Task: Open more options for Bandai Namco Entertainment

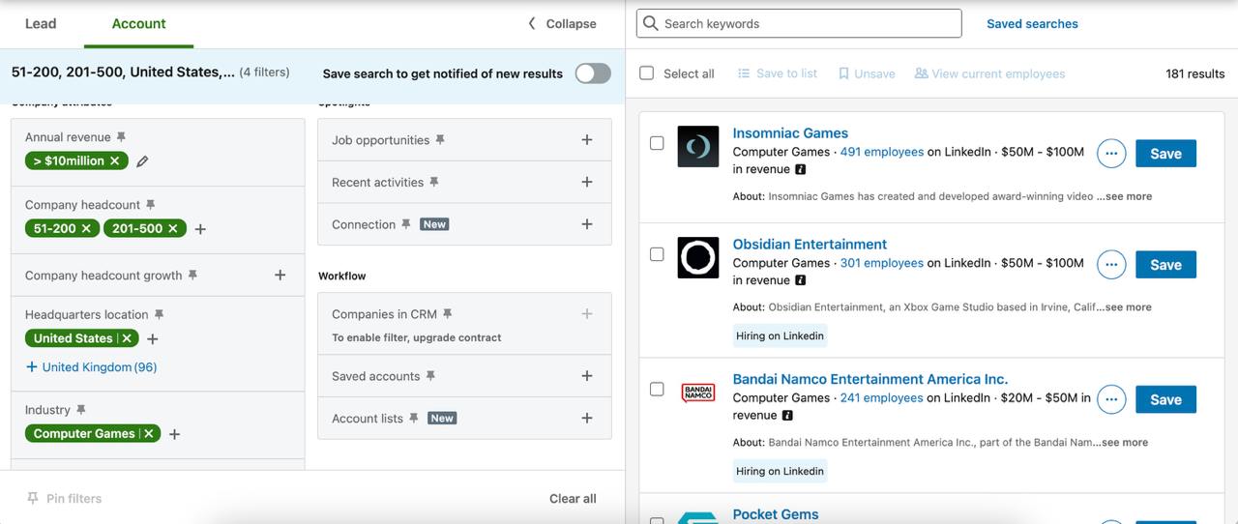Action: pos(1111,399)
